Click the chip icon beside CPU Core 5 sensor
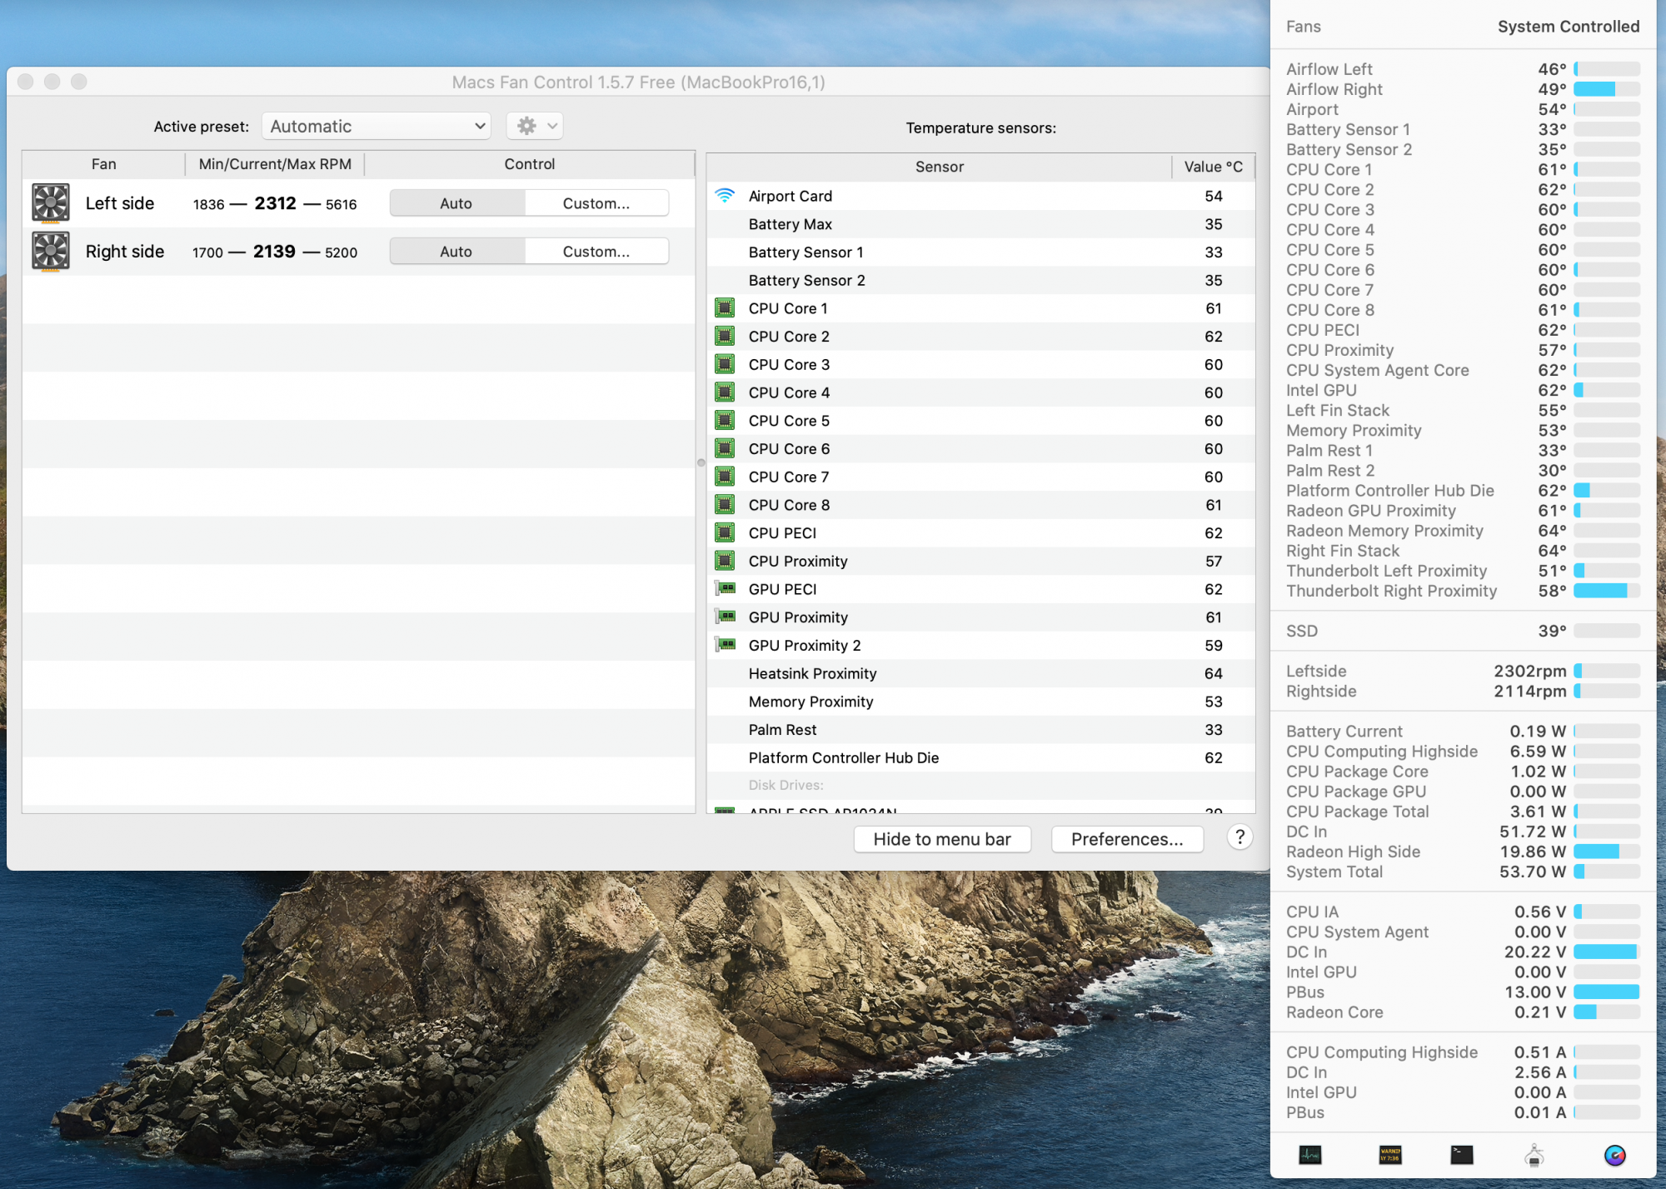1666x1189 pixels. [x=725, y=421]
